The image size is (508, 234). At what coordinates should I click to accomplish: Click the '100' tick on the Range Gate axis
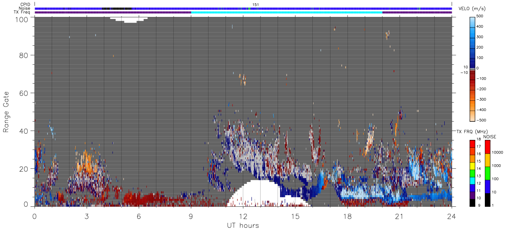click(22, 19)
